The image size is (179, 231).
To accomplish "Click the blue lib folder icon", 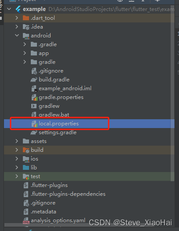I will 26,168.
